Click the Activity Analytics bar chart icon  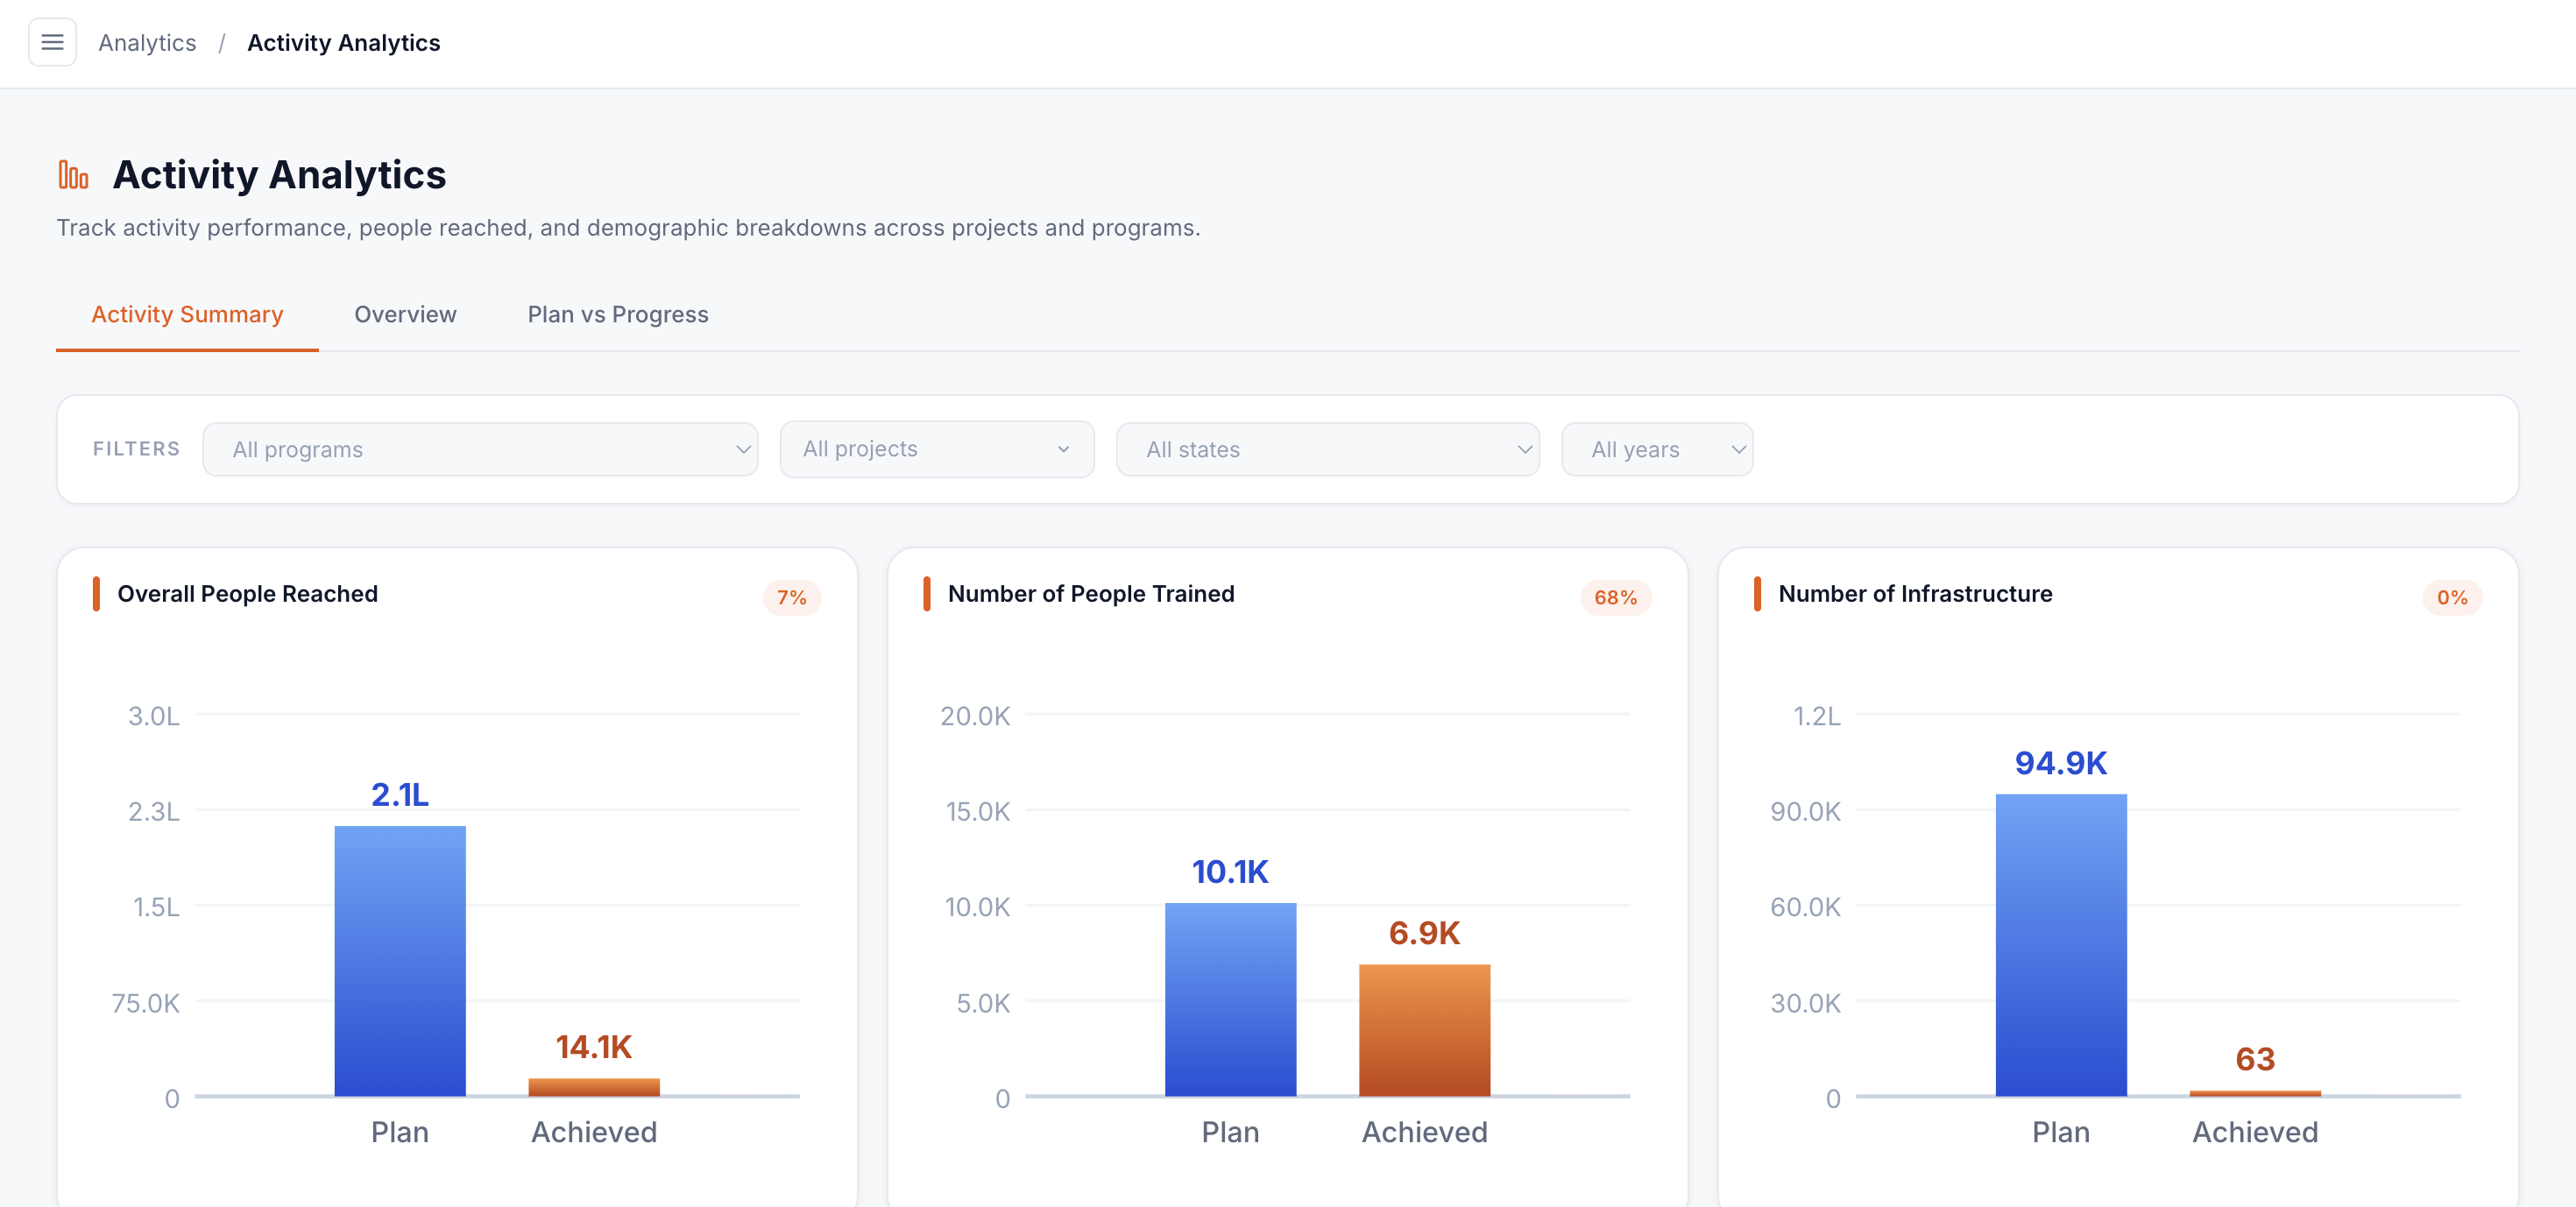[x=73, y=175]
